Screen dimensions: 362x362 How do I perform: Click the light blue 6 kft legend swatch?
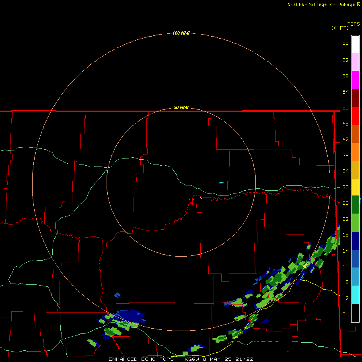(x=355, y=277)
